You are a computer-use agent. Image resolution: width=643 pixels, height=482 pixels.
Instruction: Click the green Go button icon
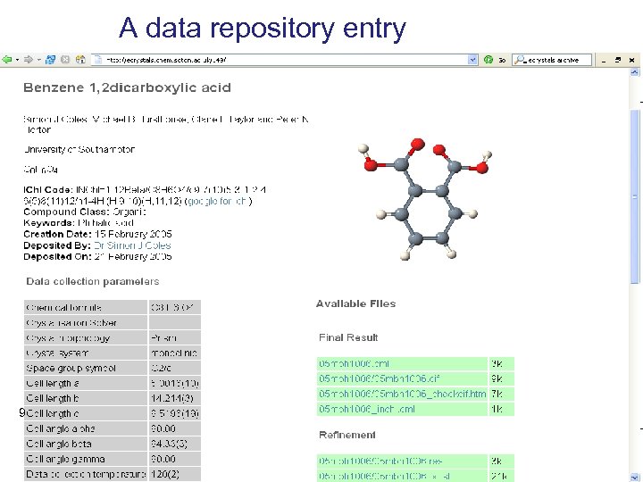(488, 60)
